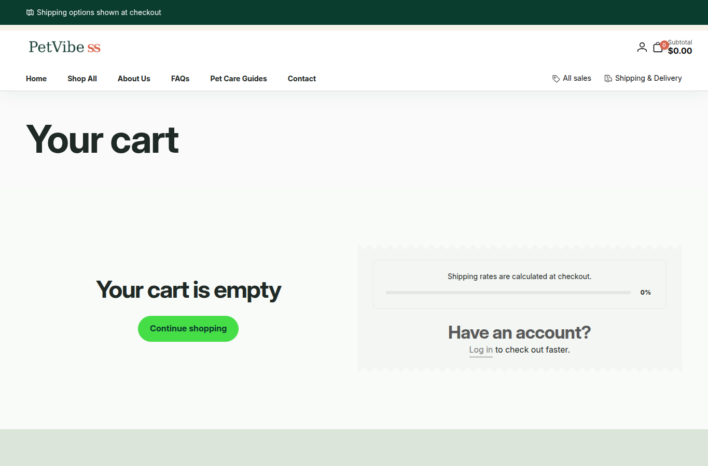
Task: Click the 'Have an account?' heading
Action: pyautogui.click(x=520, y=332)
